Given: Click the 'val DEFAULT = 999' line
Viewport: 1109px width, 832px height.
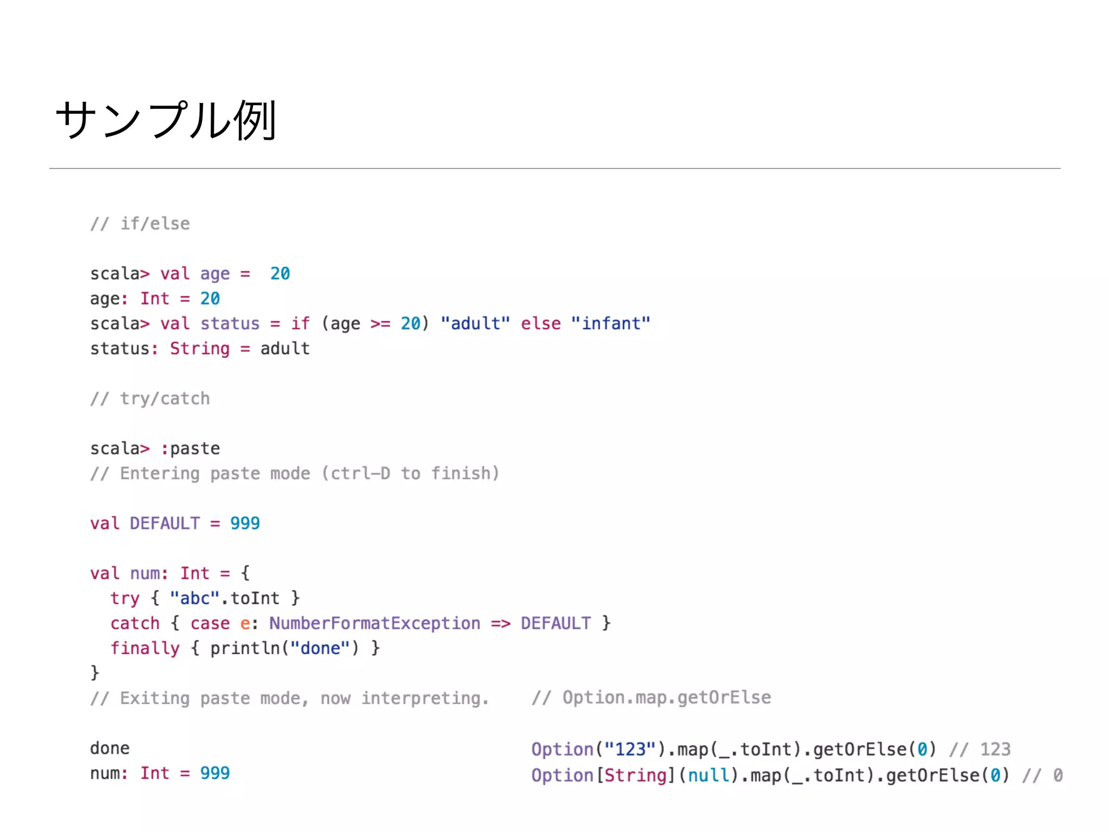Looking at the screenshot, I should [x=174, y=523].
